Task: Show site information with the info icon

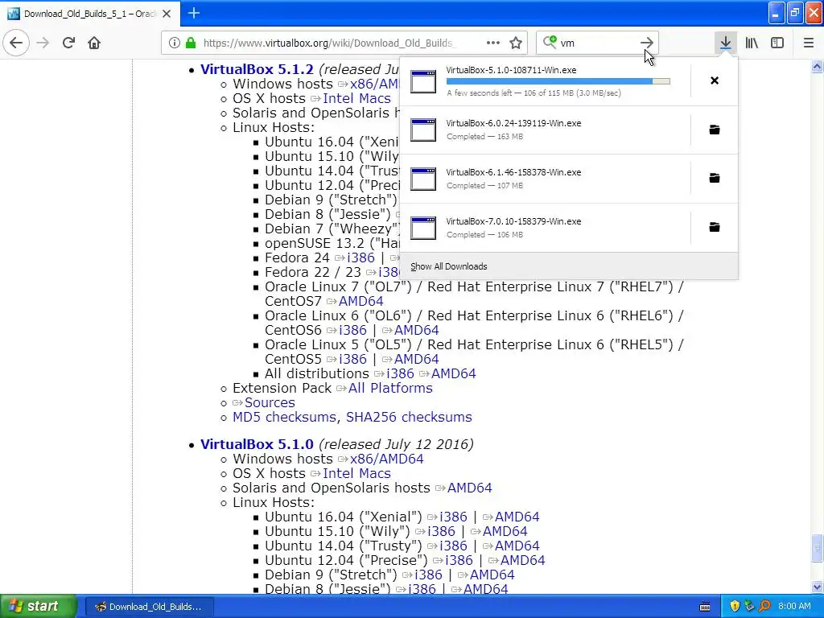Action: (x=175, y=43)
